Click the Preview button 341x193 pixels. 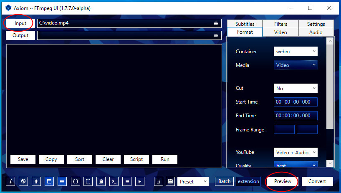(x=283, y=181)
